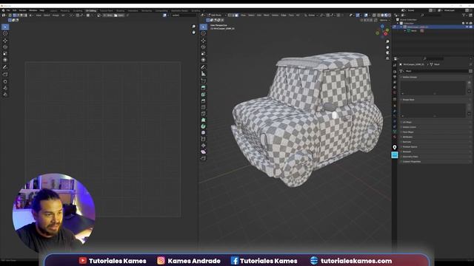The image size is (474, 266).
Task: Select the Shear tool in 3D viewport
Action: 204,152
